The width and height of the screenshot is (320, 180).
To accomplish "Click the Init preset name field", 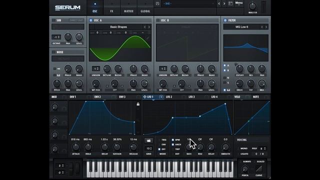I will [x=189, y=3].
